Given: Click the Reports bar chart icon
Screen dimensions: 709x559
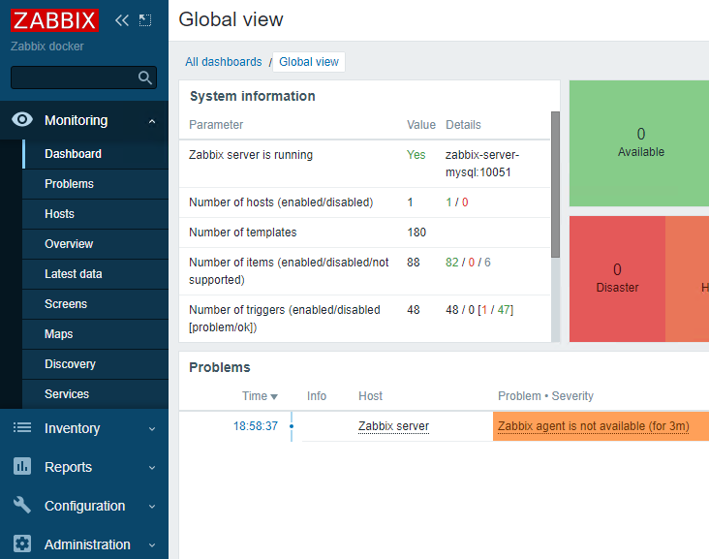Looking at the screenshot, I should pyautogui.click(x=22, y=466).
